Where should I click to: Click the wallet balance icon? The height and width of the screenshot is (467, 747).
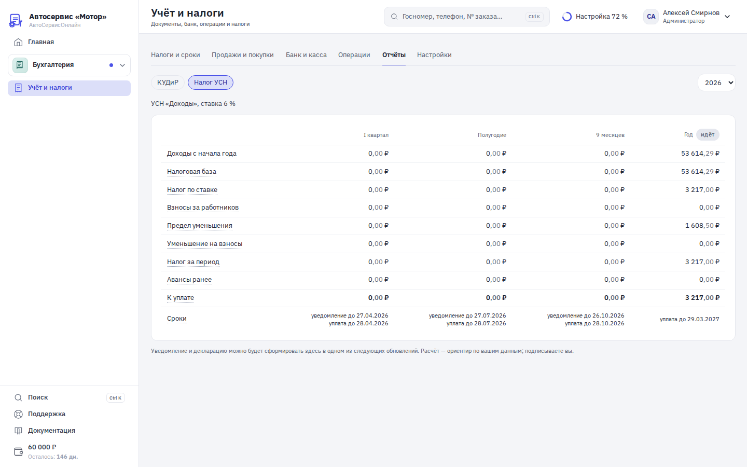18,451
